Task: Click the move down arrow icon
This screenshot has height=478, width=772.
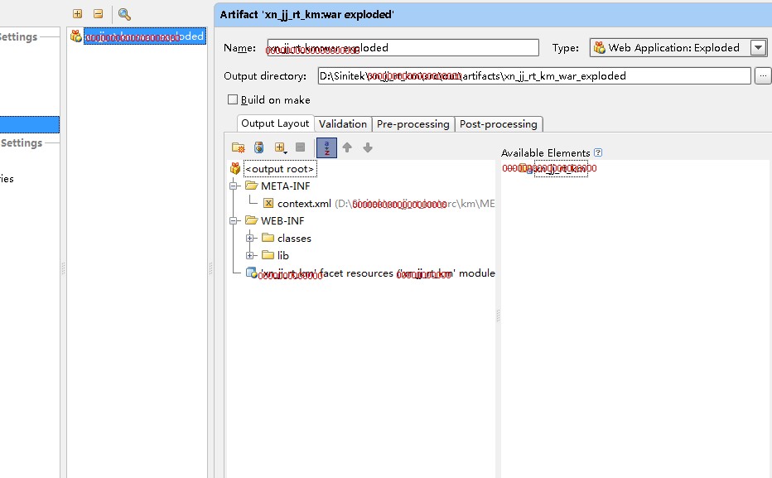Action: coord(368,147)
